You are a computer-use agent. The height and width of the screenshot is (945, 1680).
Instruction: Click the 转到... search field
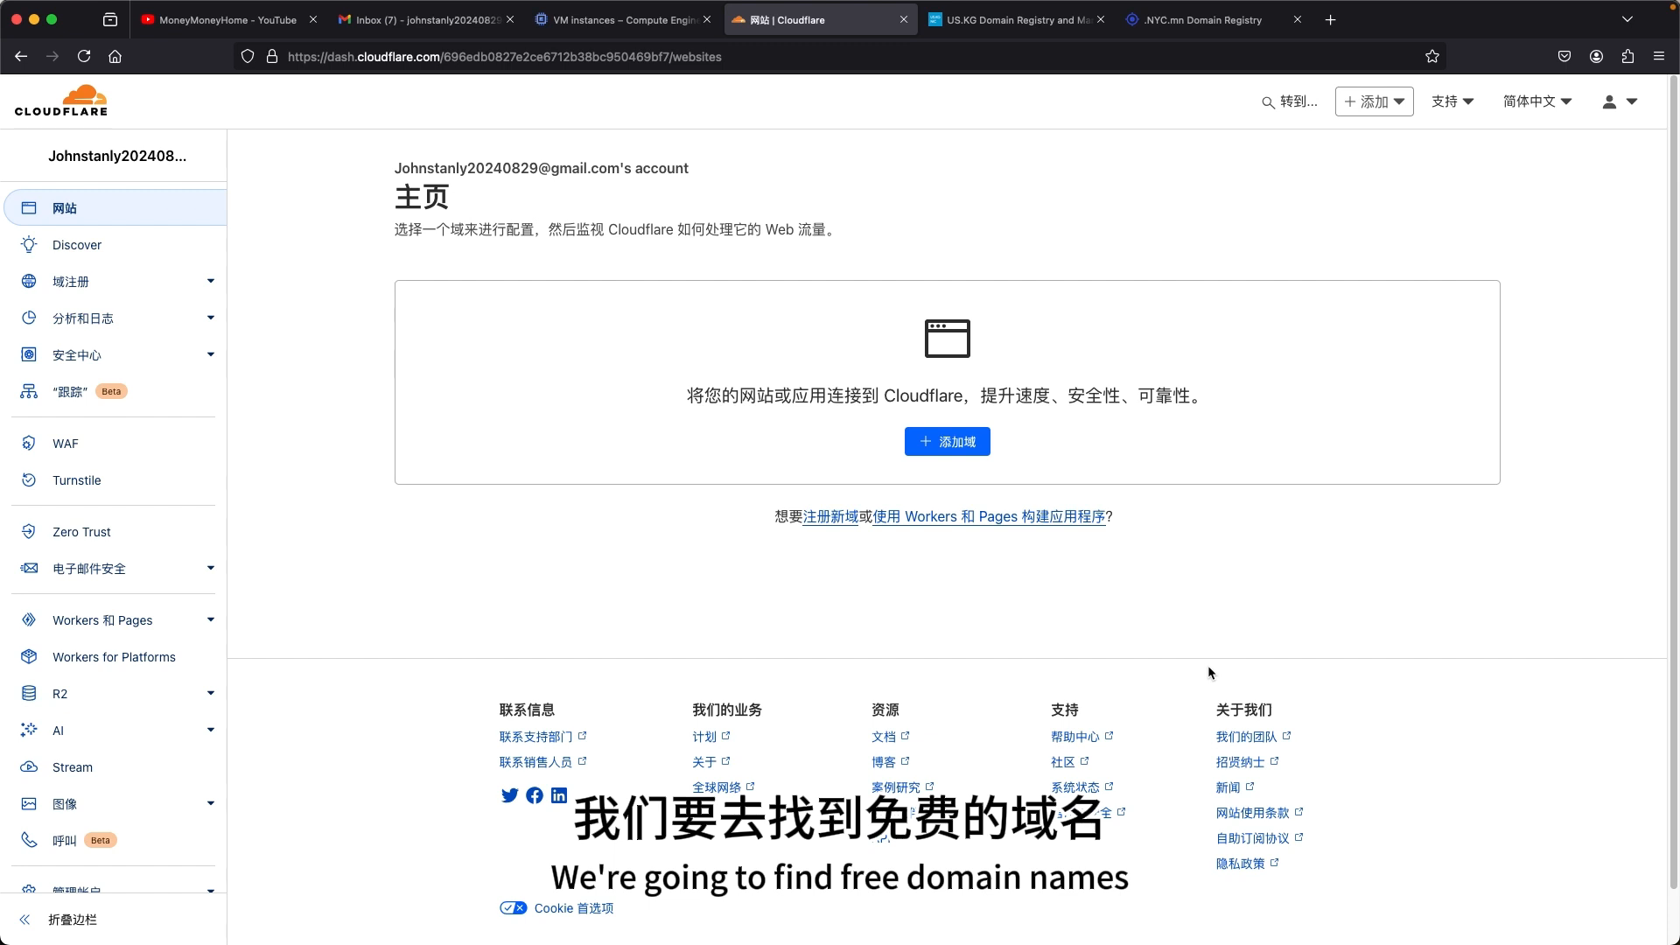point(1290,101)
